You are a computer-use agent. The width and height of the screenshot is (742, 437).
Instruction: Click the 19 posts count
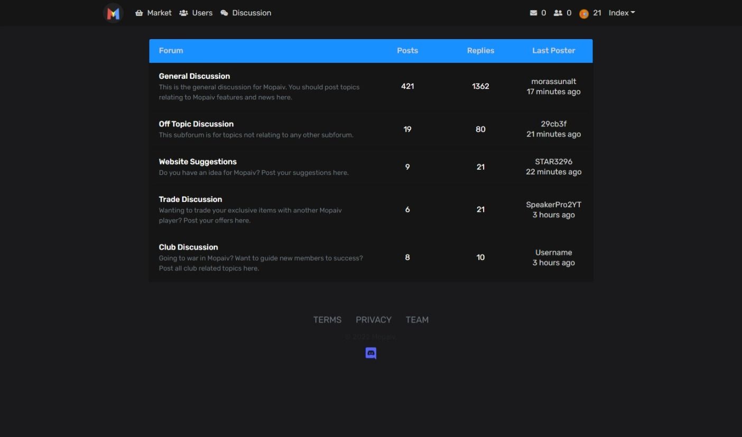coord(407,129)
